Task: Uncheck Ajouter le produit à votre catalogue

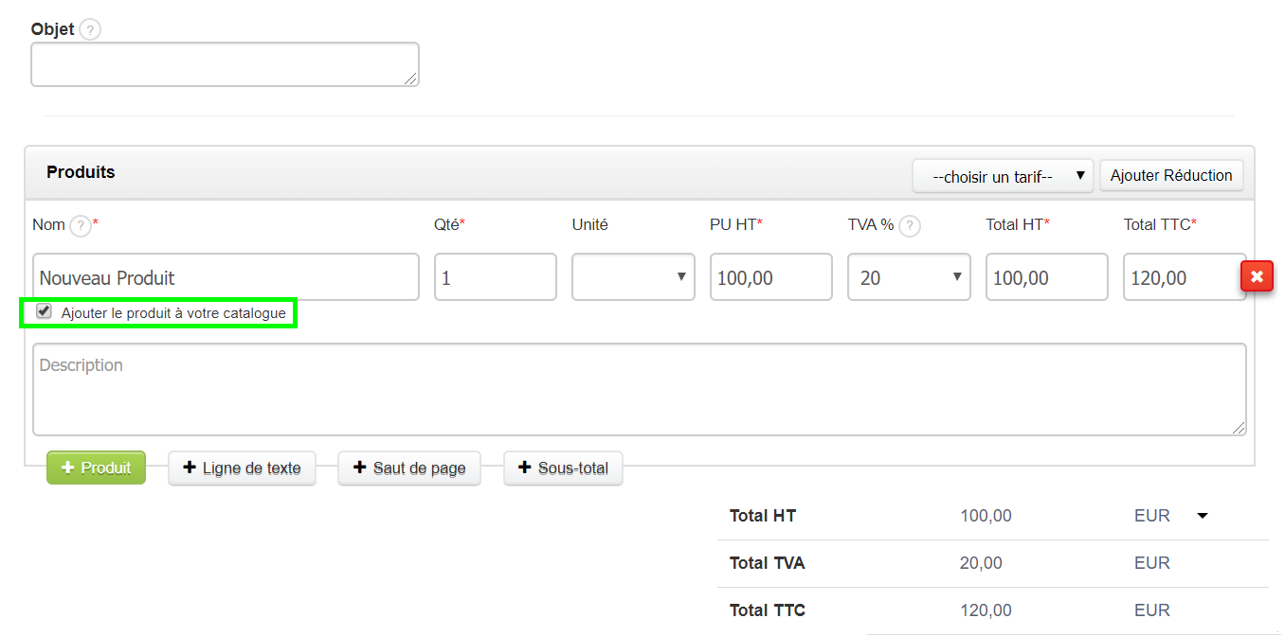Action: 43,310
